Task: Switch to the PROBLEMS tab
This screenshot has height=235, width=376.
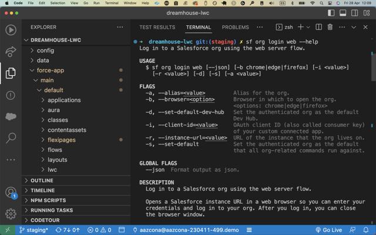Action: tap(235, 27)
